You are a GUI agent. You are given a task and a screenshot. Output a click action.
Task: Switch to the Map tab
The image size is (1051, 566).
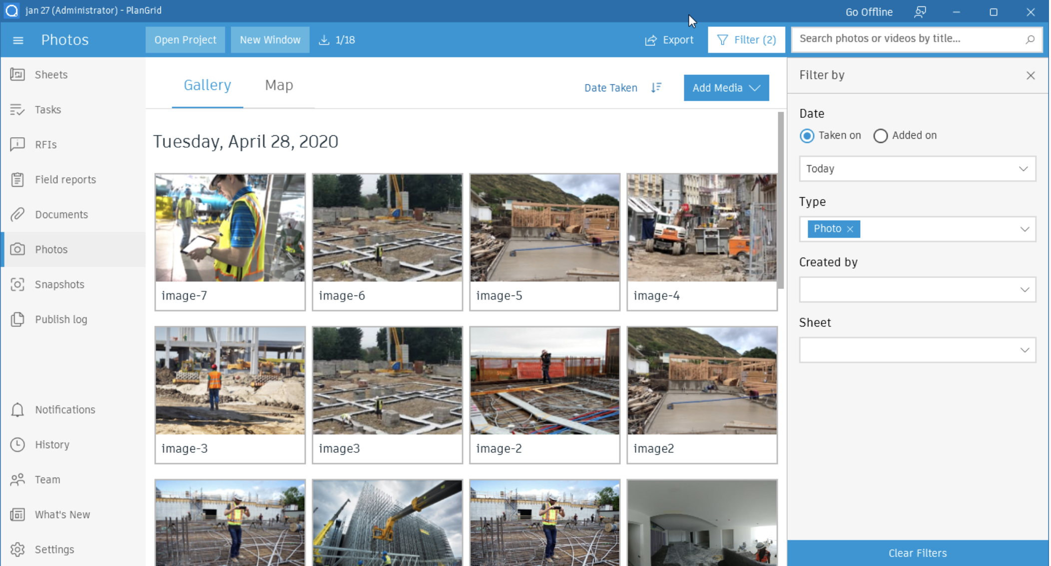[x=279, y=85]
